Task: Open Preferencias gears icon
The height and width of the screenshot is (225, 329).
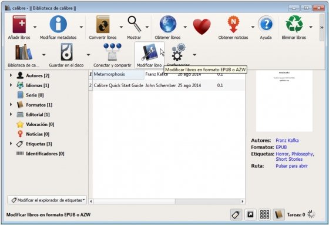Action: pos(179,52)
